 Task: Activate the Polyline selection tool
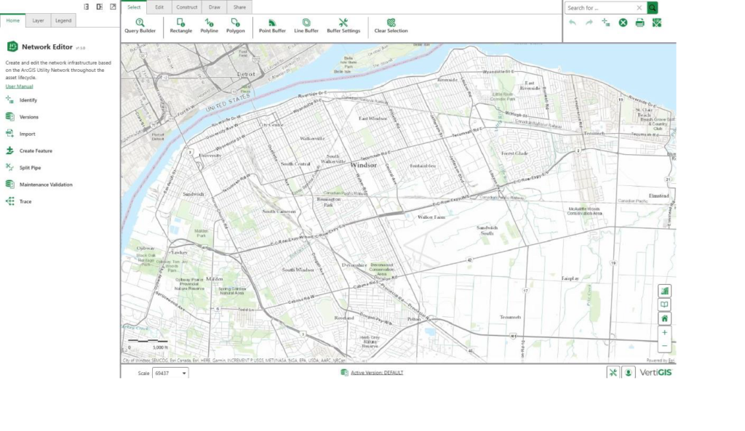point(210,26)
